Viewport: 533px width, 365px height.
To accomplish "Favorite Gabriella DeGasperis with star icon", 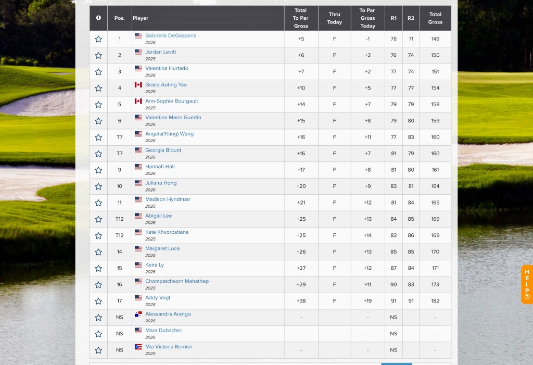I will (98, 39).
